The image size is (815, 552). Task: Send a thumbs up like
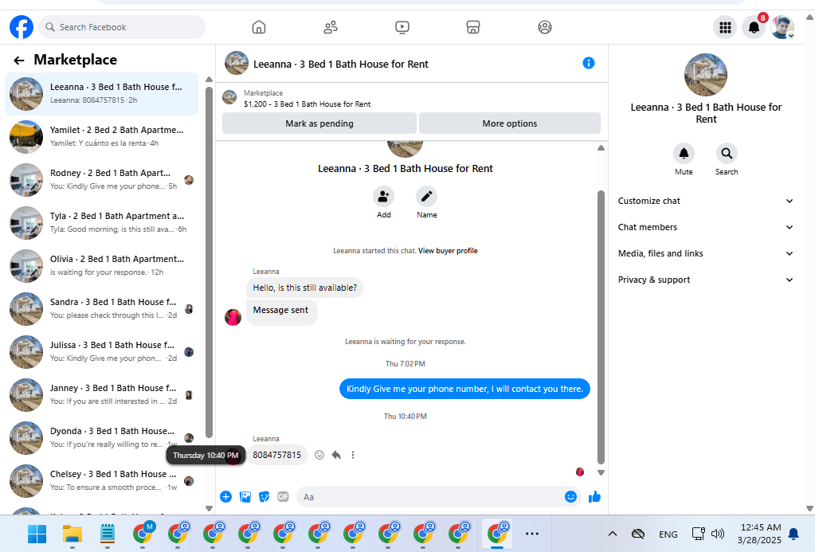click(x=594, y=497)
